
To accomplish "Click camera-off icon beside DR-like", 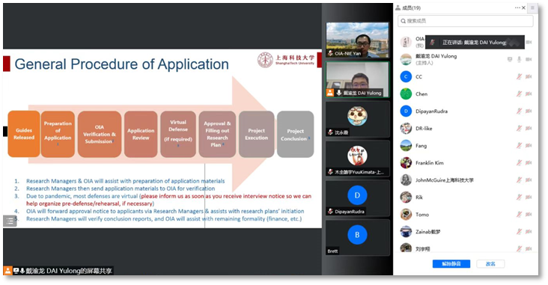I will 529,128.
